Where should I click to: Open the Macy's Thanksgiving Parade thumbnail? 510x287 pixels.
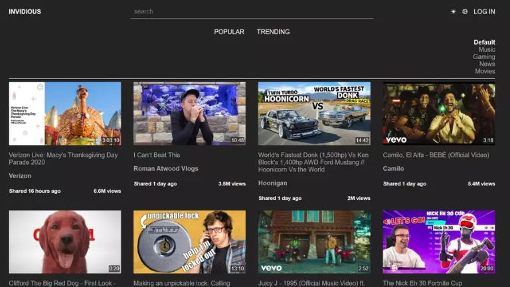point(65,114)
